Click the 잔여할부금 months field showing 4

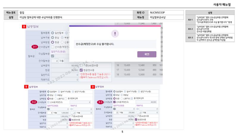[55, 61]
